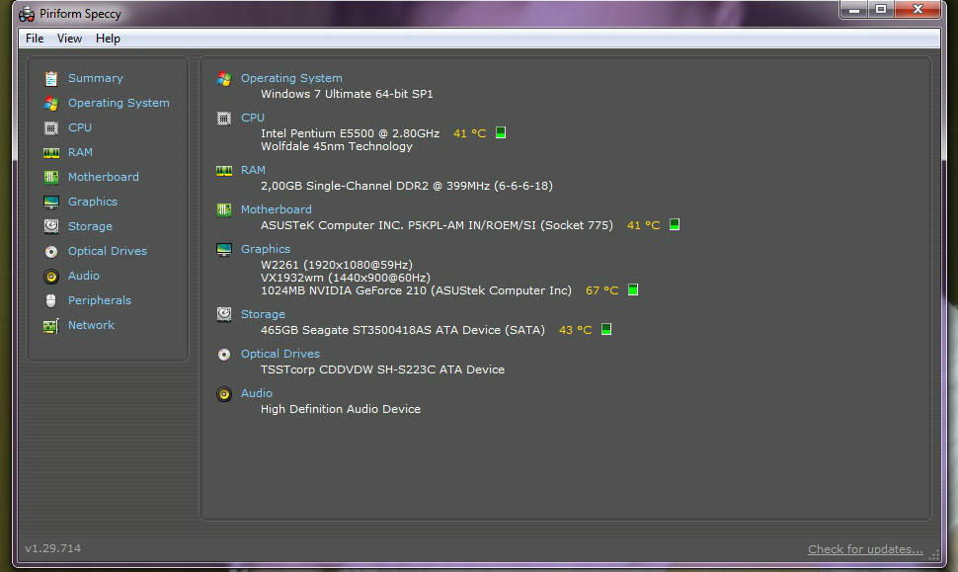Click the Graphics monitor icon in summary panel
The width and height of the screenshot is (958, 572).
(x=224, y=249)
